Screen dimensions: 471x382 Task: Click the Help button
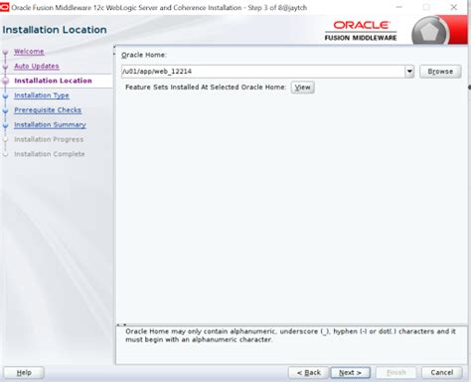pos(24,373)
